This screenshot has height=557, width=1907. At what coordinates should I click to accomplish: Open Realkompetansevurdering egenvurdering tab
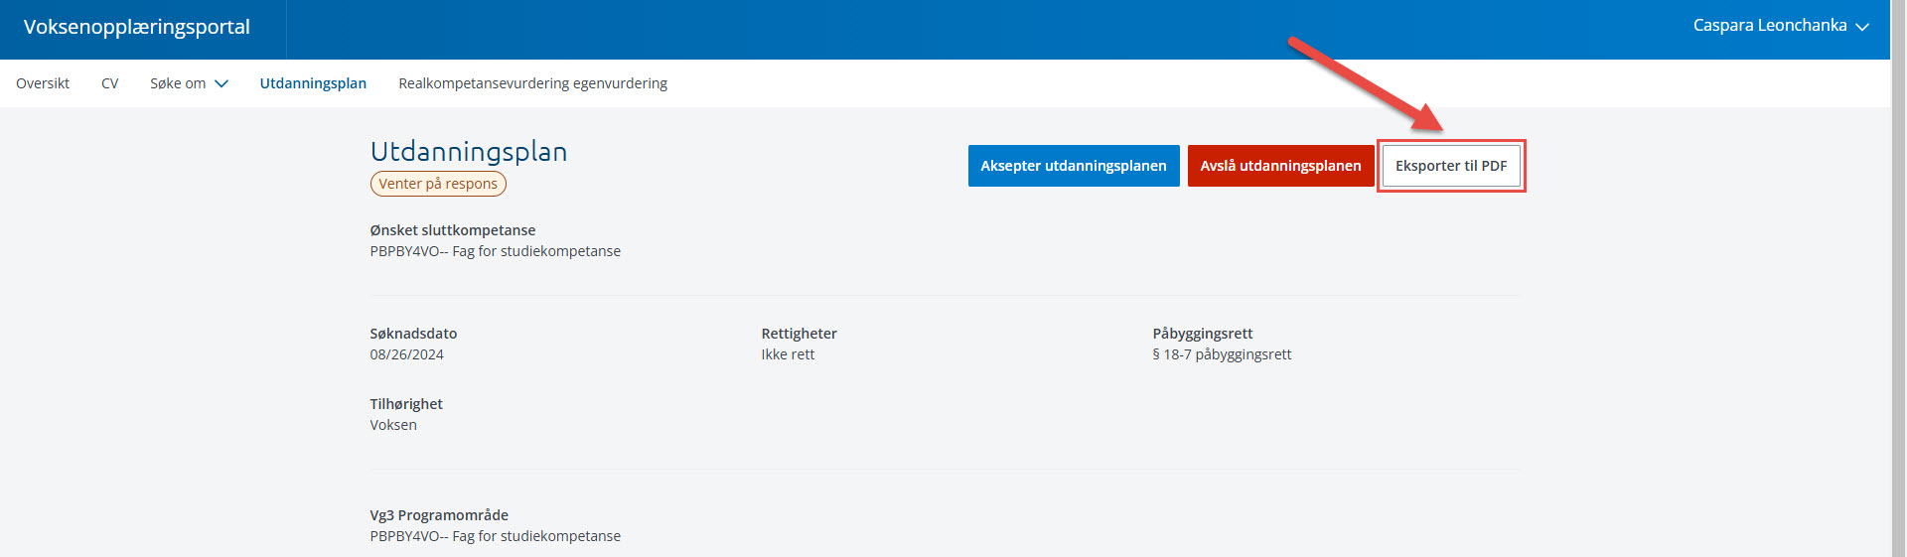point(533,83)
